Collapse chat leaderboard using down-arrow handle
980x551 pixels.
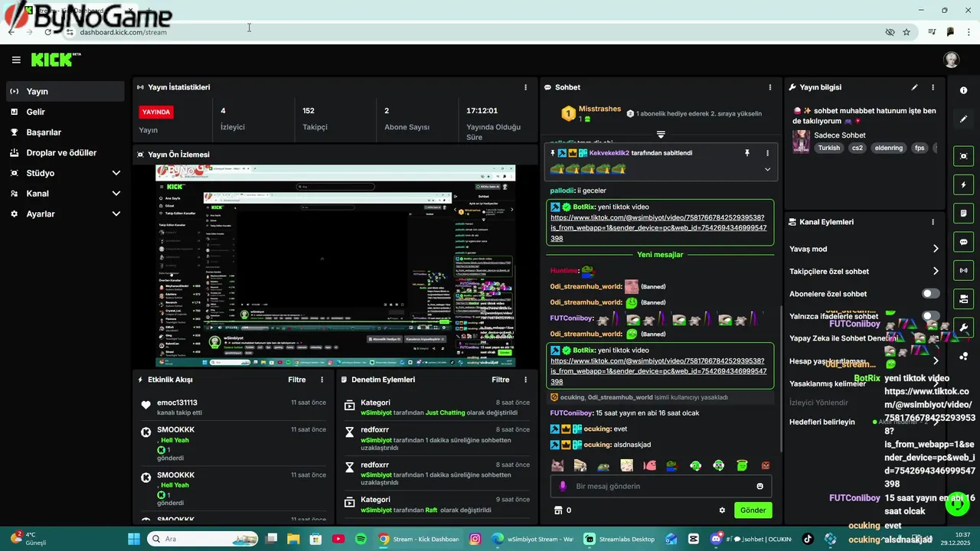pos(661,135)
